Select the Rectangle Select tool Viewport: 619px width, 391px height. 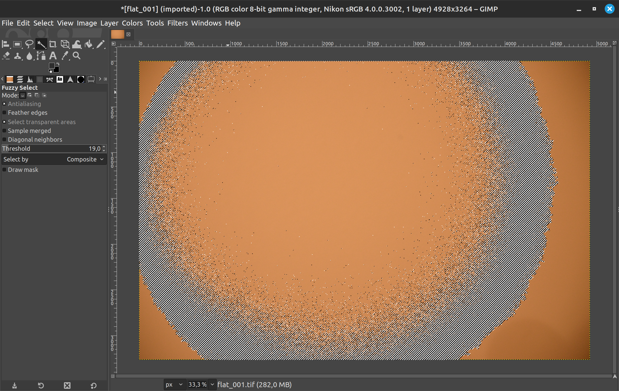click(17, 44)
